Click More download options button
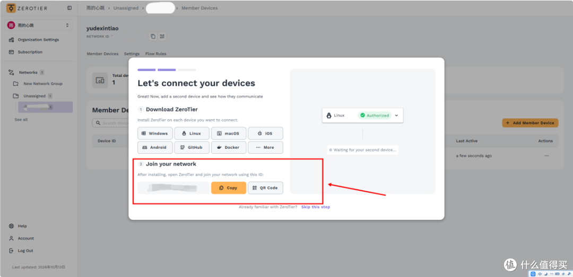Image resolution: width=573 pixels, height=277 pixels. [x=265, y=147]
